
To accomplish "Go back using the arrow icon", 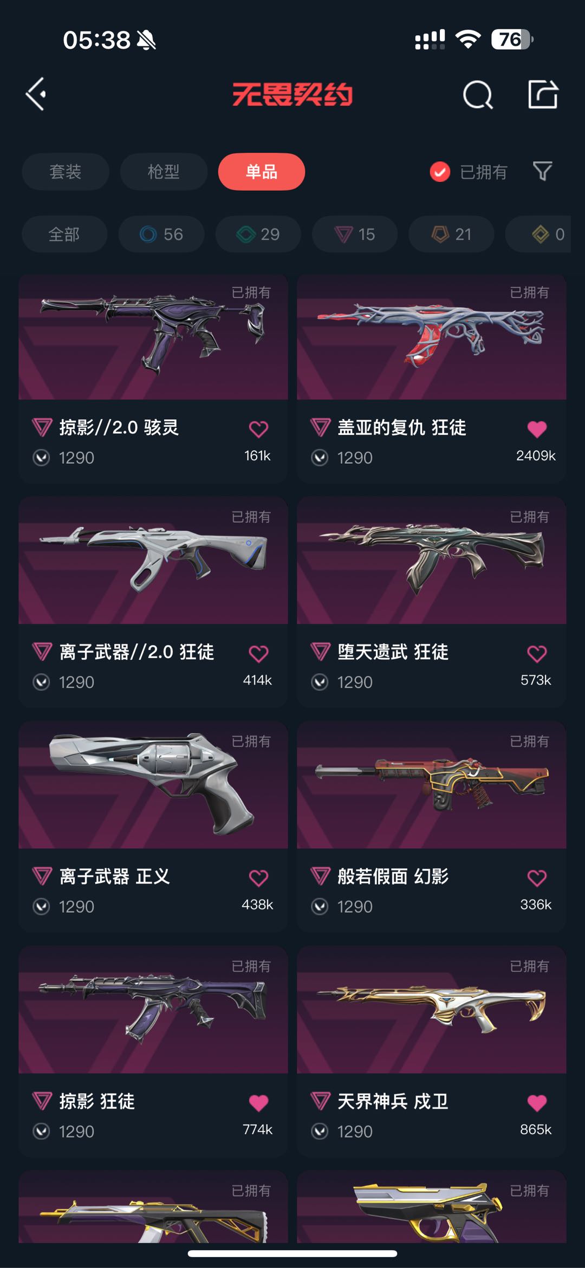I will 36,94.
